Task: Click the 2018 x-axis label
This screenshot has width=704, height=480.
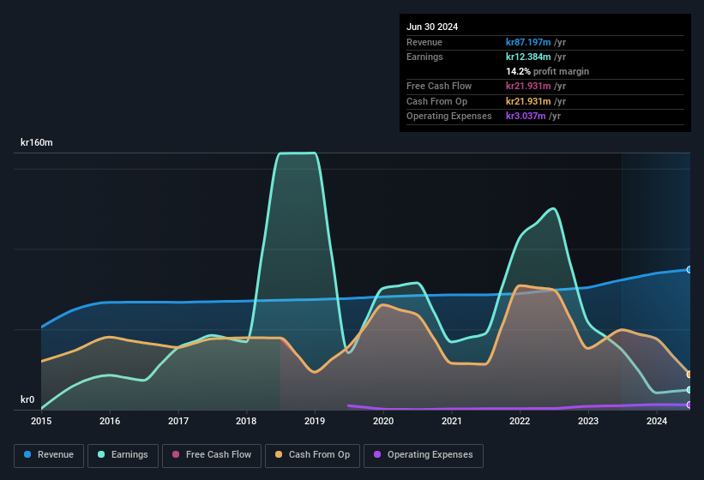Action: point(246,421)
